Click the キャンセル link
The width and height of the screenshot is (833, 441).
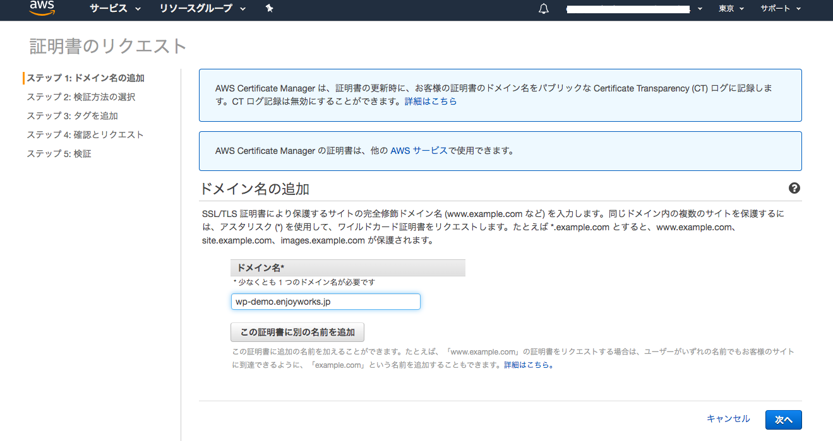(x=728, y=419)
